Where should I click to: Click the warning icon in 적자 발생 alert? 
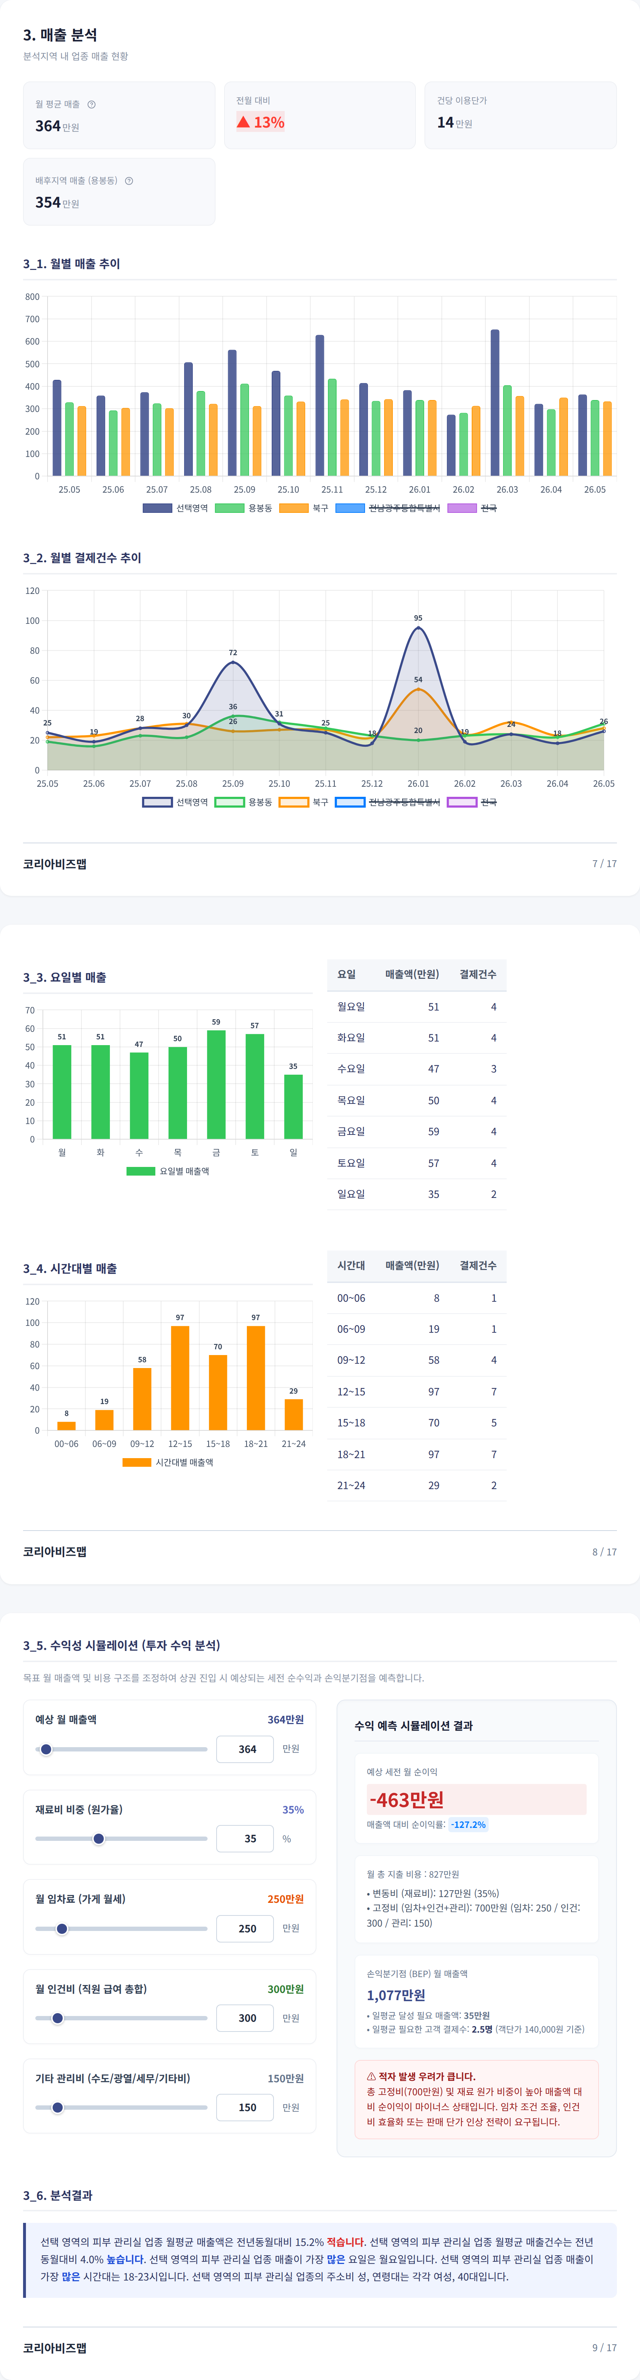[x=371, y=2076]
